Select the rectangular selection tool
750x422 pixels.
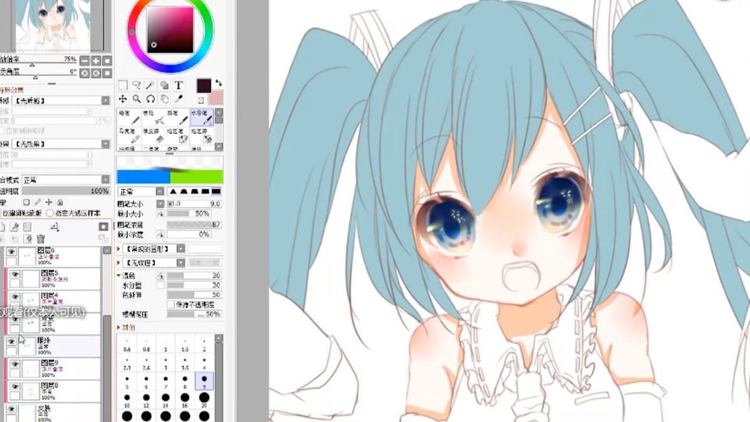coord(123,85)
